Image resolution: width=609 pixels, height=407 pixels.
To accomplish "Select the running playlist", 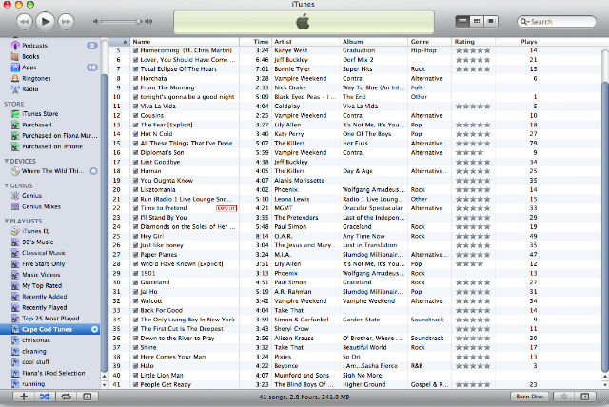I will point(33,384).
